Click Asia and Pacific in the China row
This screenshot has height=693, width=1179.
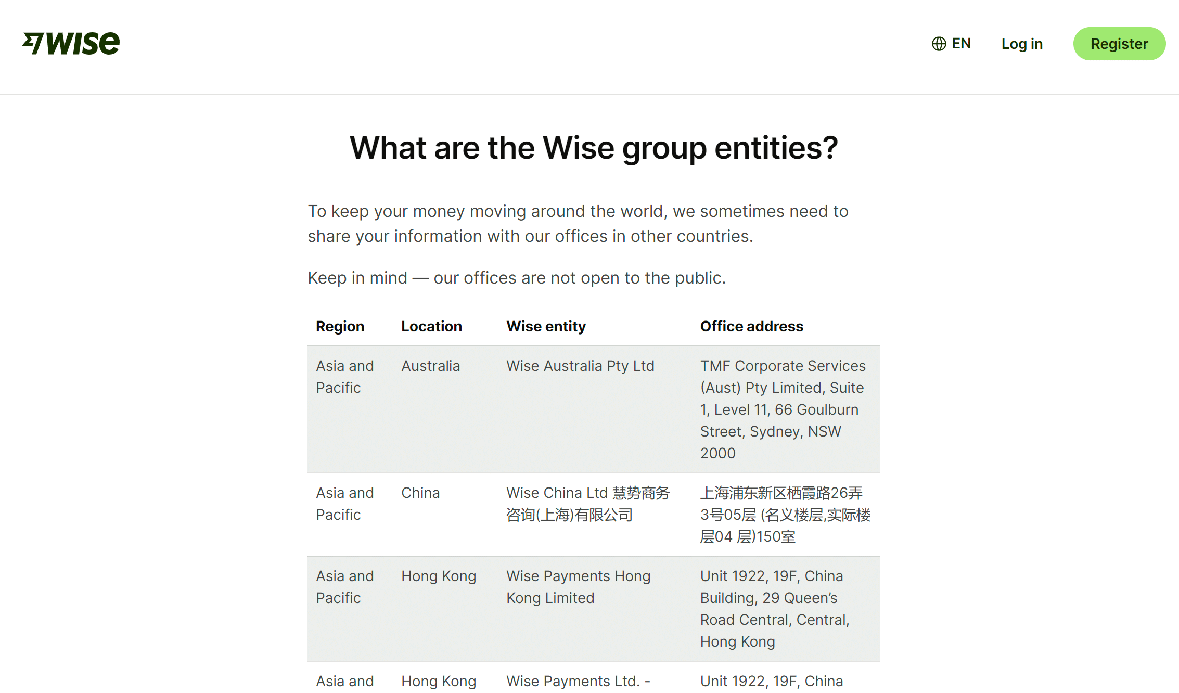pos(344,504)
